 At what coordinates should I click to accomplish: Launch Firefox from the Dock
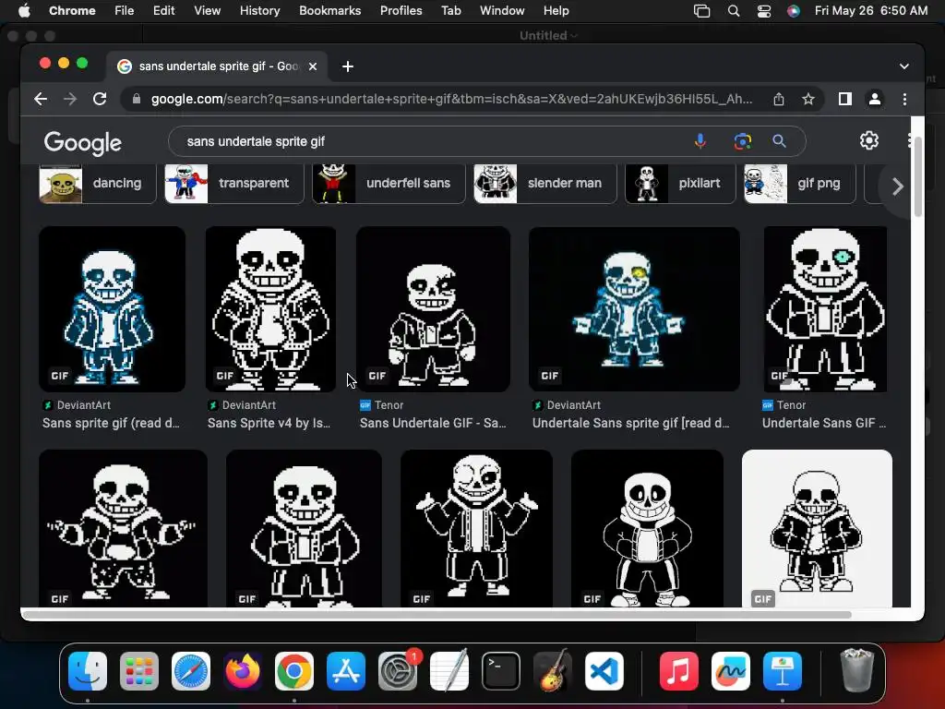(243, 671)
